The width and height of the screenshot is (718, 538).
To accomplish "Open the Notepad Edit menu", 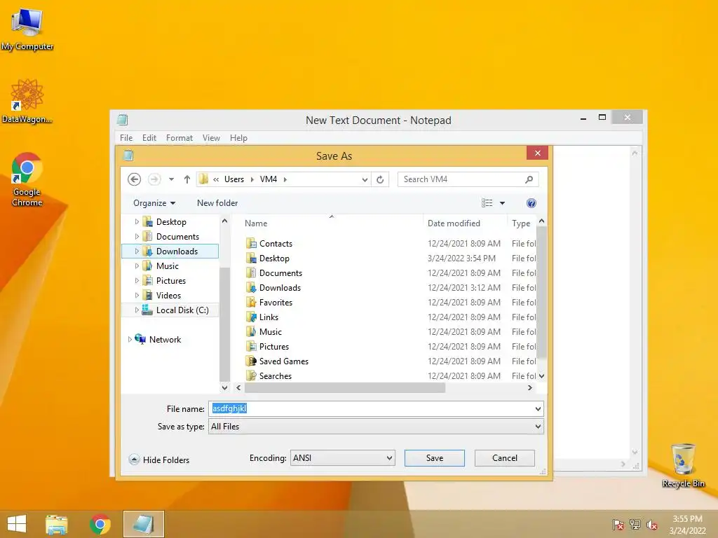I will [149, 138].
